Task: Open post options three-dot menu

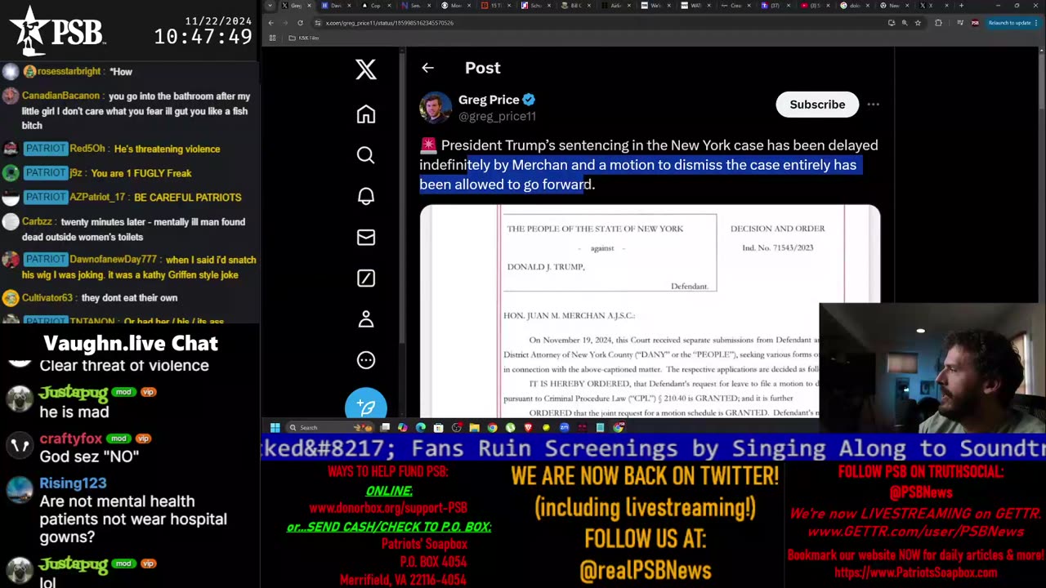Action: coord(873,105)
